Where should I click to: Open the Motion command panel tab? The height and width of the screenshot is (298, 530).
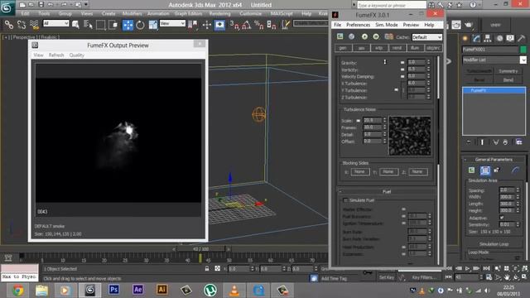499,39
